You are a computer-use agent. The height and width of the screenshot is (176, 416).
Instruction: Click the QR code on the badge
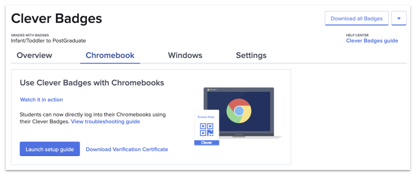[x=207, y=129]
